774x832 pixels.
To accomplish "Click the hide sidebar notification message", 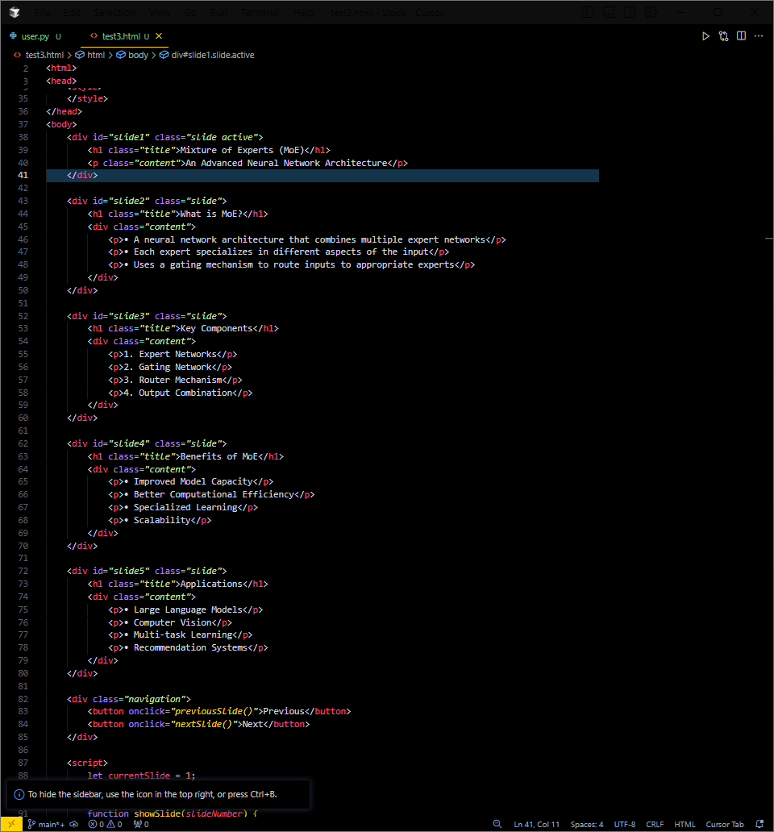I will [x=152, y=794].
